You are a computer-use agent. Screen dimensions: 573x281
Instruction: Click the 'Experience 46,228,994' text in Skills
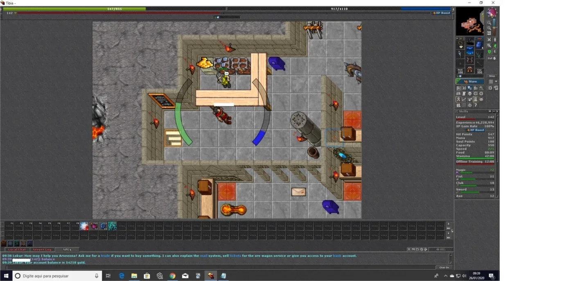coord(475,123)
